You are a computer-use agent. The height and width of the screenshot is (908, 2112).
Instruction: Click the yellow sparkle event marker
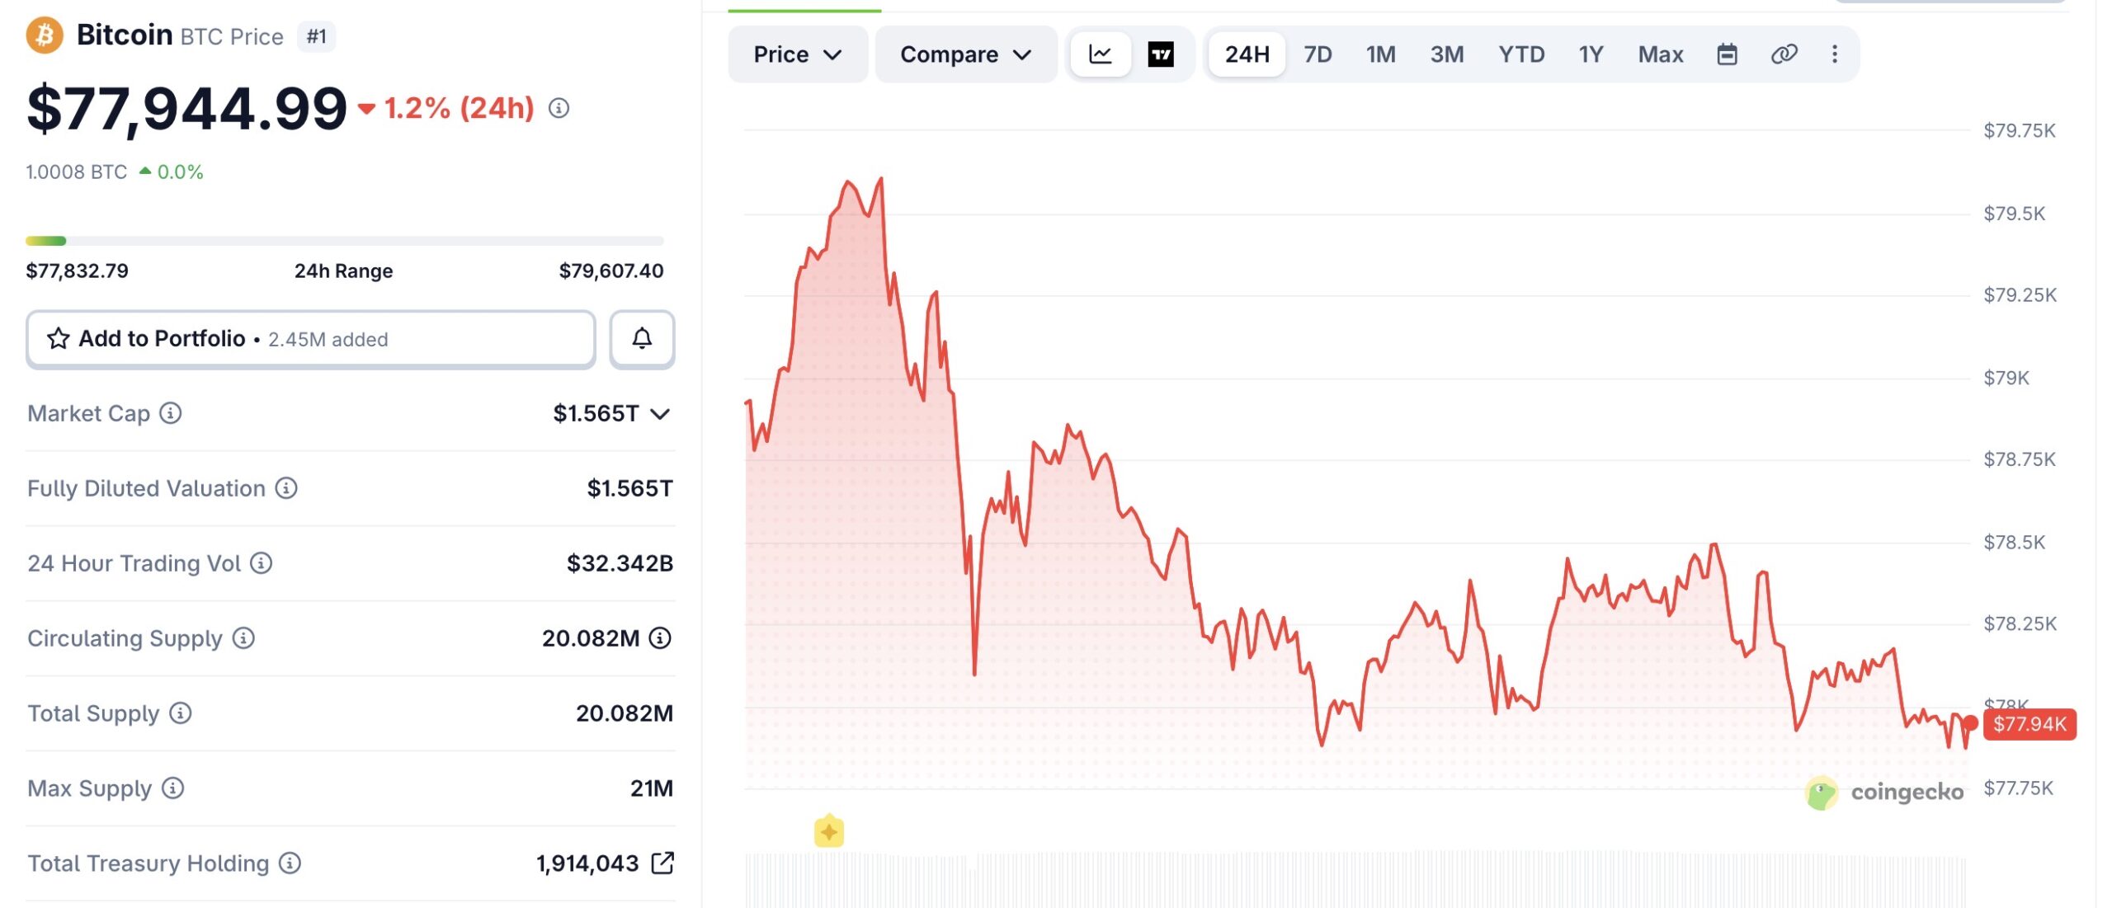pyautogui.click(x=829, y=831)
